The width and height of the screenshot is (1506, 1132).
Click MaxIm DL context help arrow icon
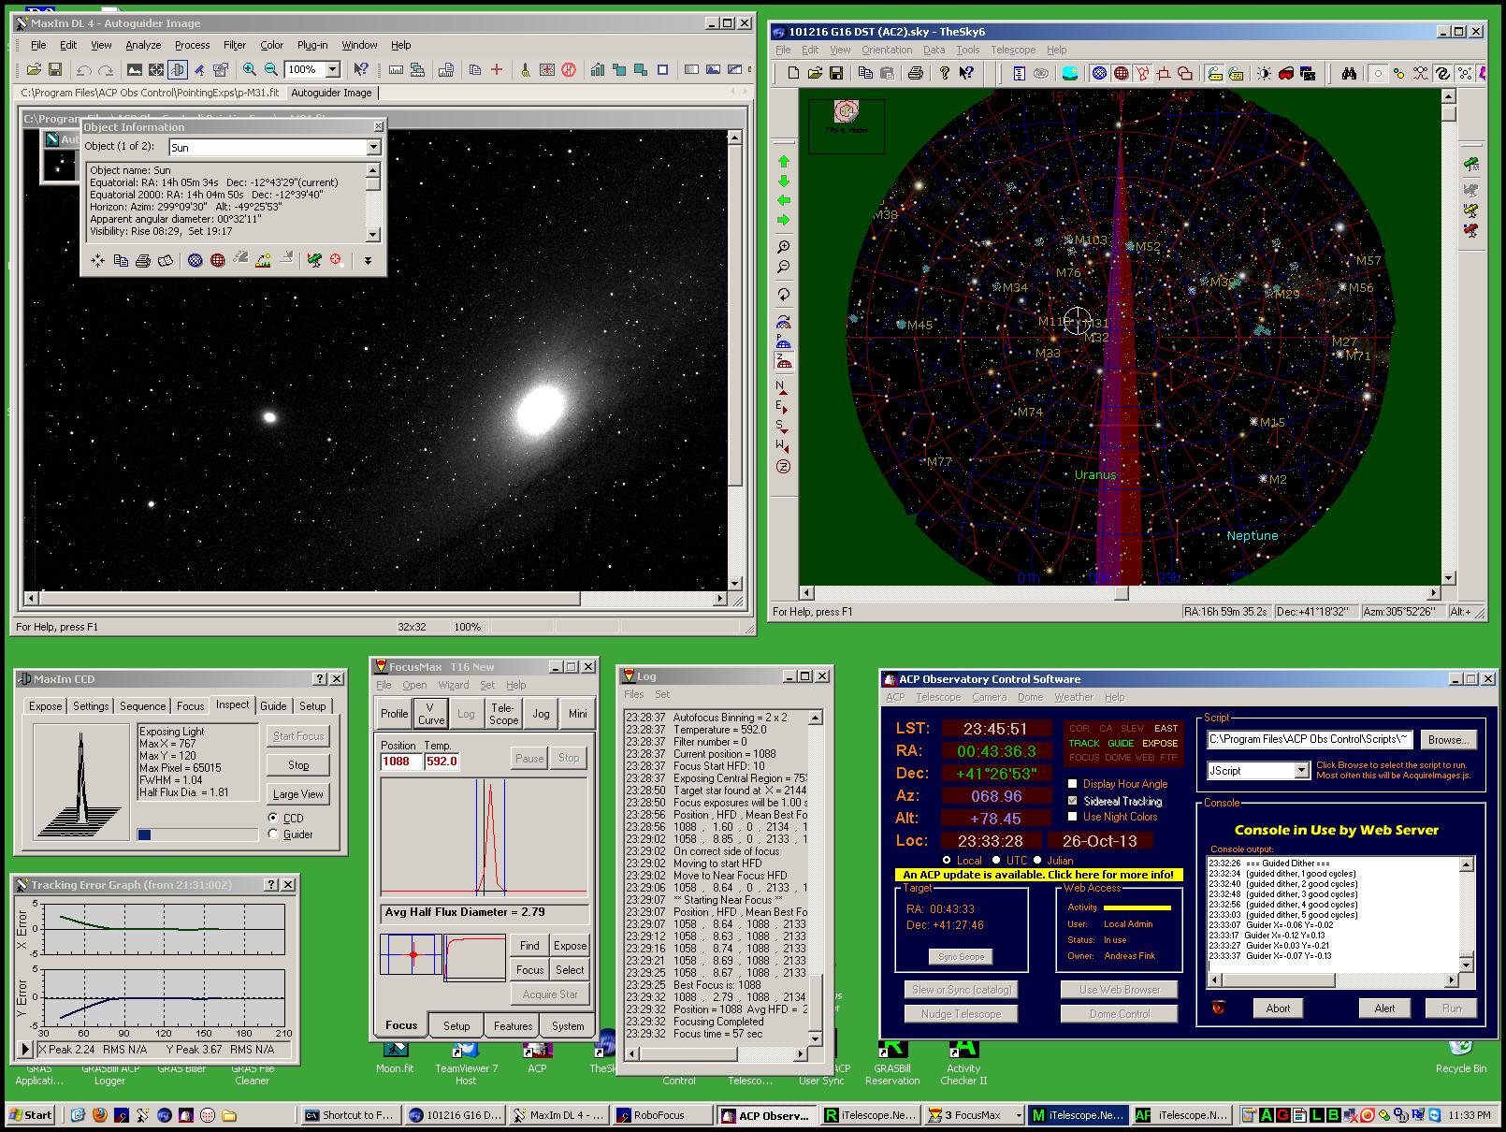tap(361, 69)
